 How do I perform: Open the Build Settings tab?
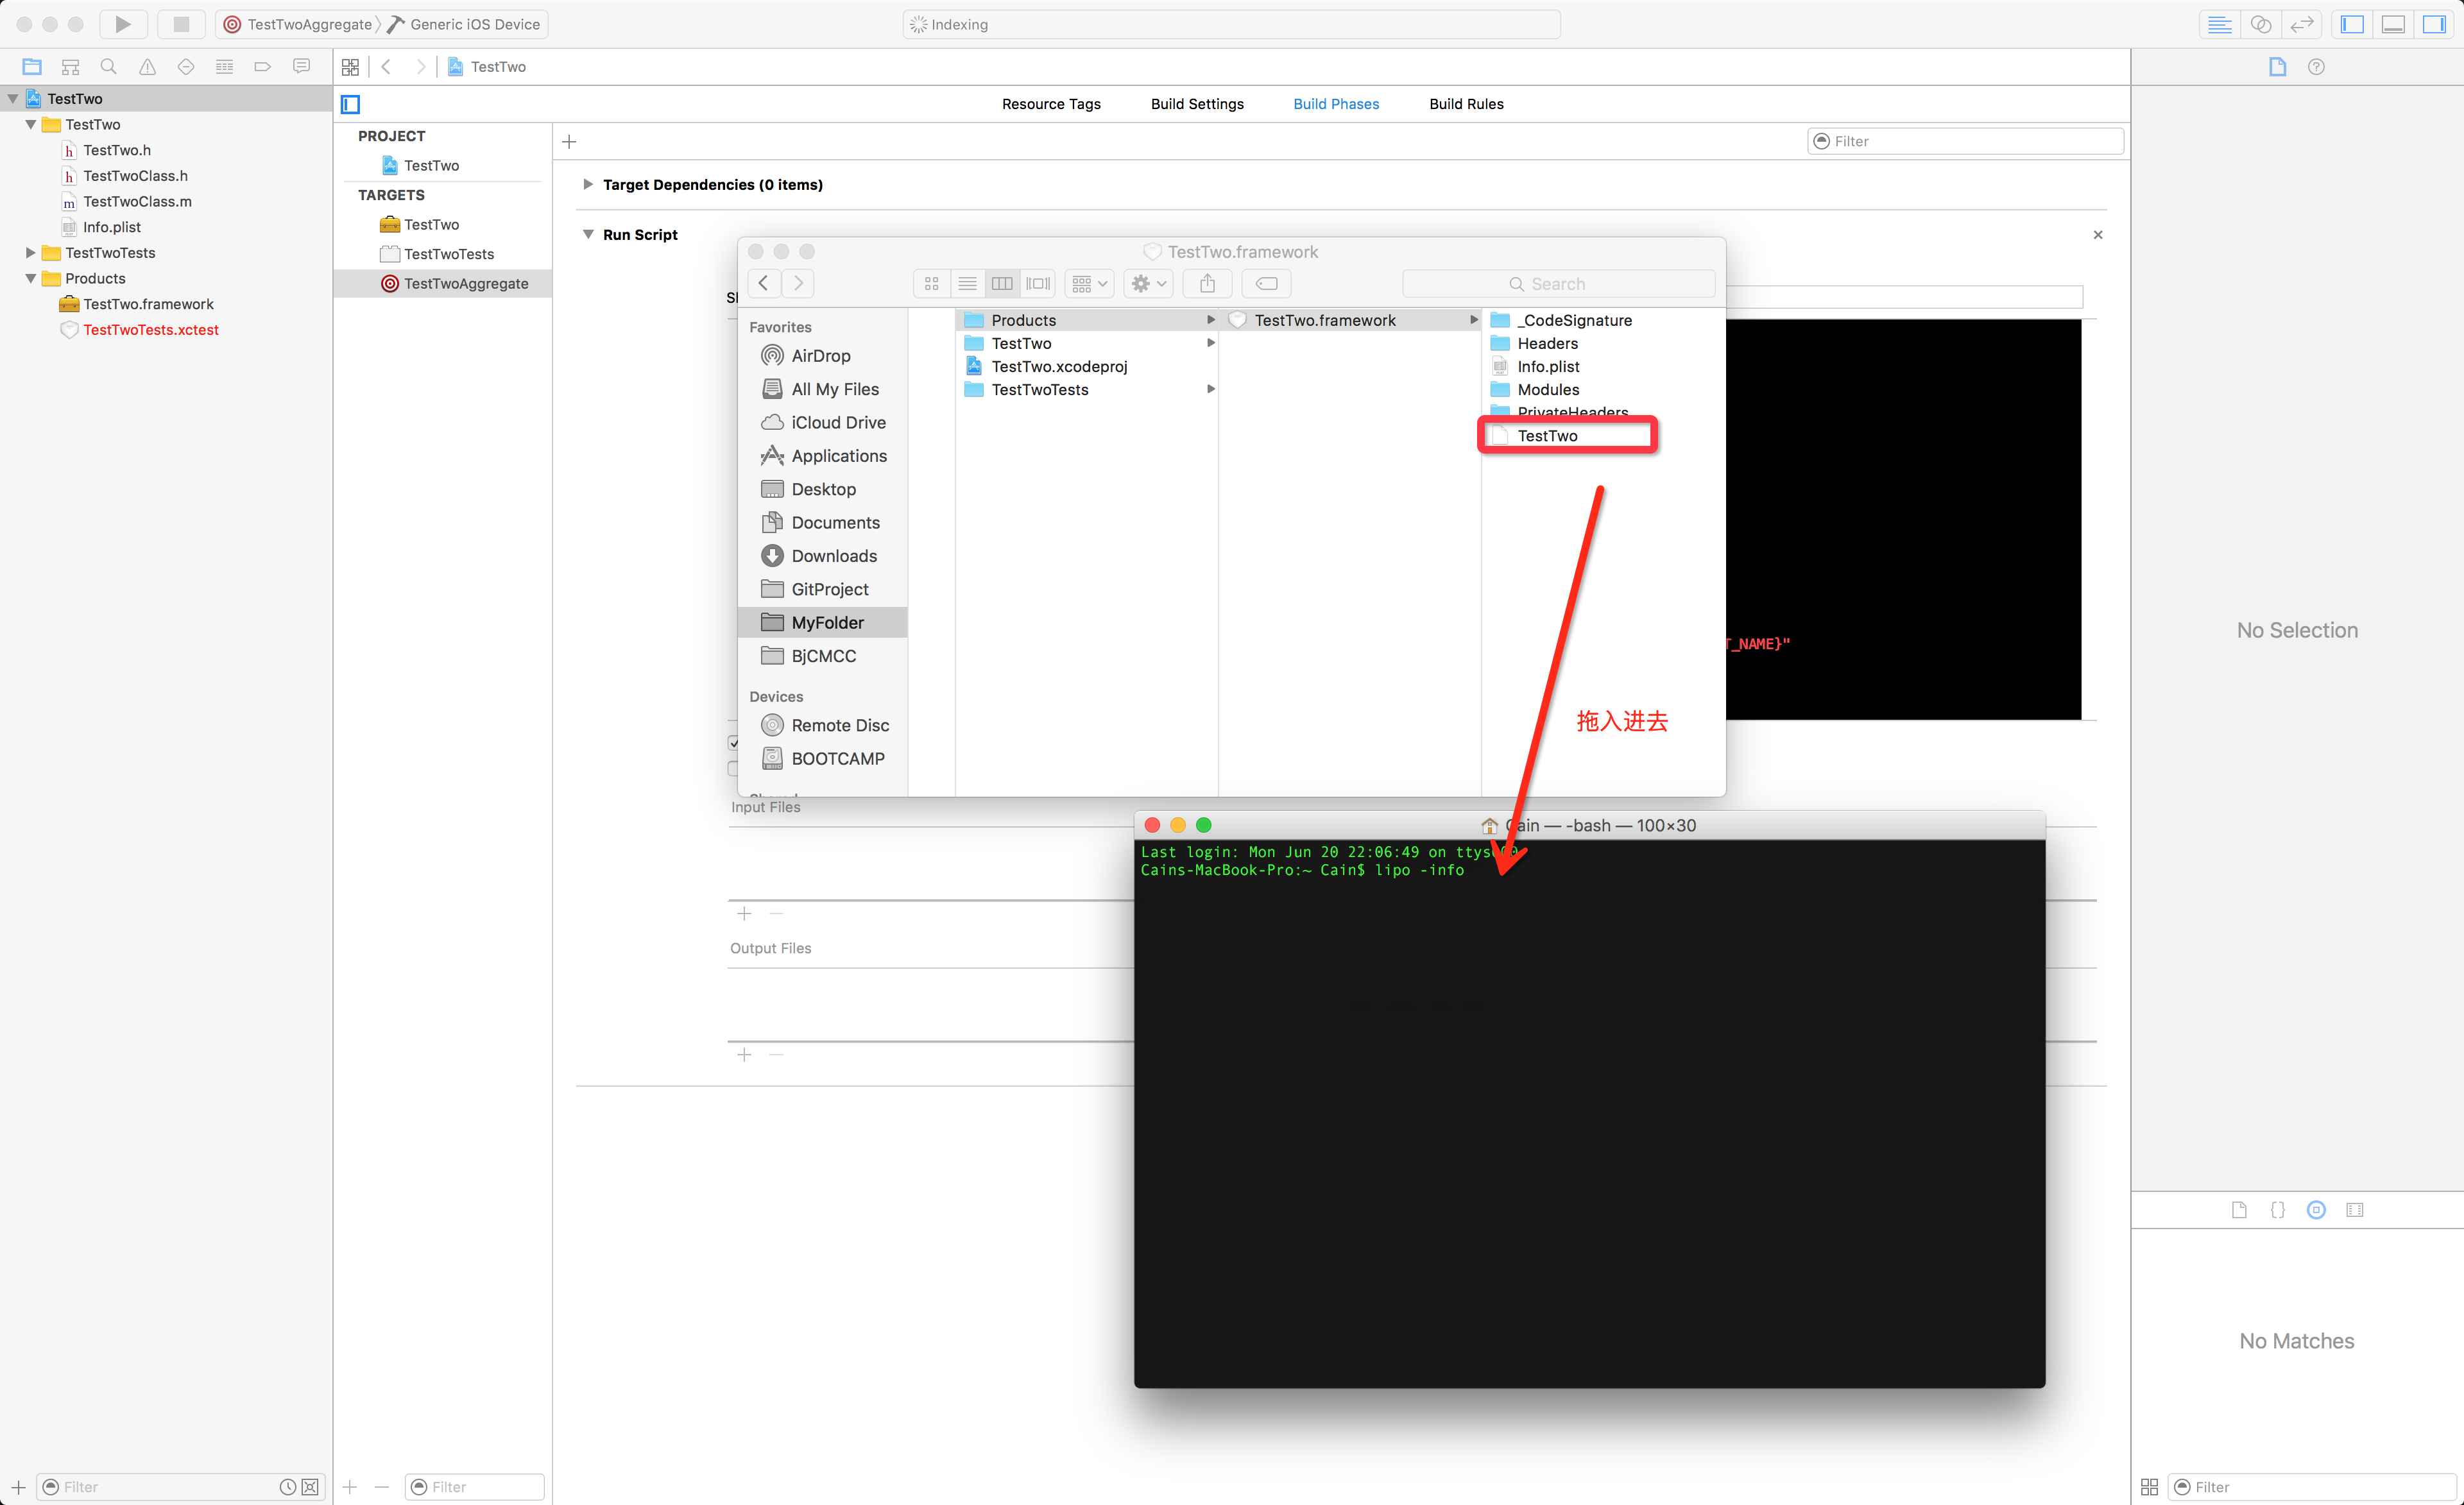(1197, 104)
